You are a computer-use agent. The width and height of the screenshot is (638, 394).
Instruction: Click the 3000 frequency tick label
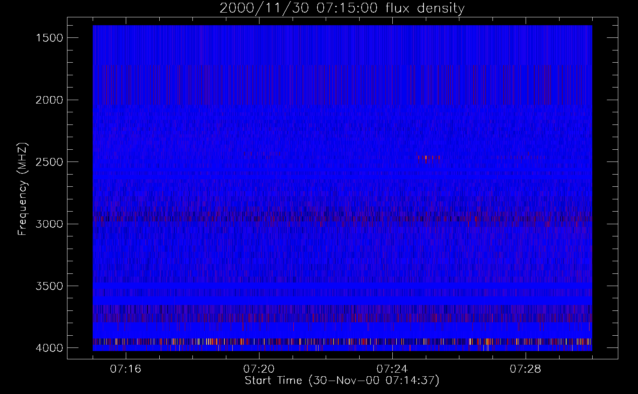tap(49, 224)
